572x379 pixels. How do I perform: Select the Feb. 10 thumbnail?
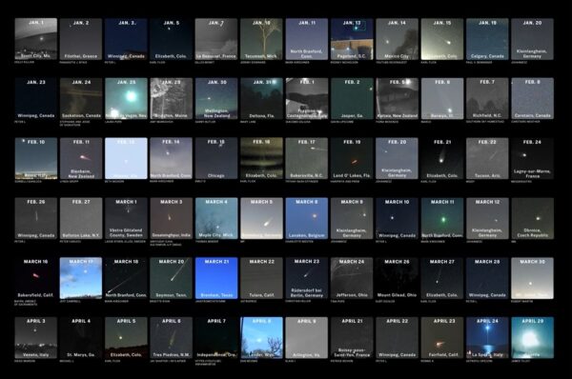point(36,158)
